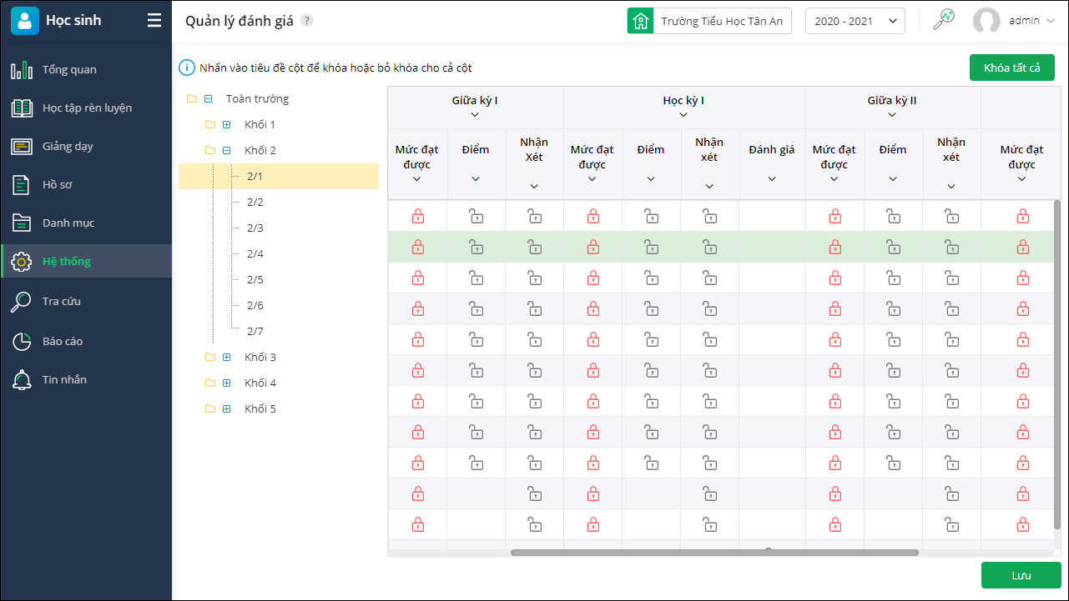Collapse the Khối 2 tree node
The width and height of the screenshot is (1069, 601).
pos(226,151)
